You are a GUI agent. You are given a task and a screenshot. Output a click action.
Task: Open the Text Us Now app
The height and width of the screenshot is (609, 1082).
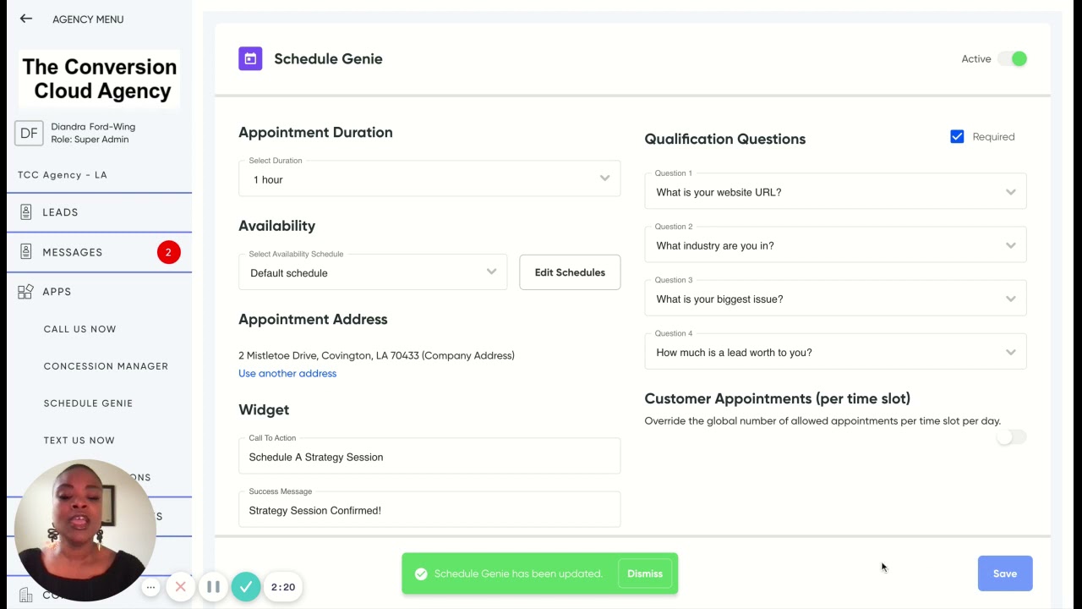(x=79, y=441)
